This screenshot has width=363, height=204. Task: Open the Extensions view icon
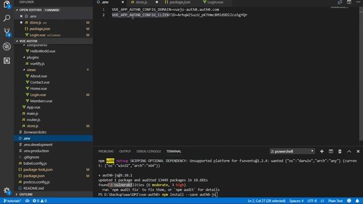pyautogui.click(x=7, y=61)
